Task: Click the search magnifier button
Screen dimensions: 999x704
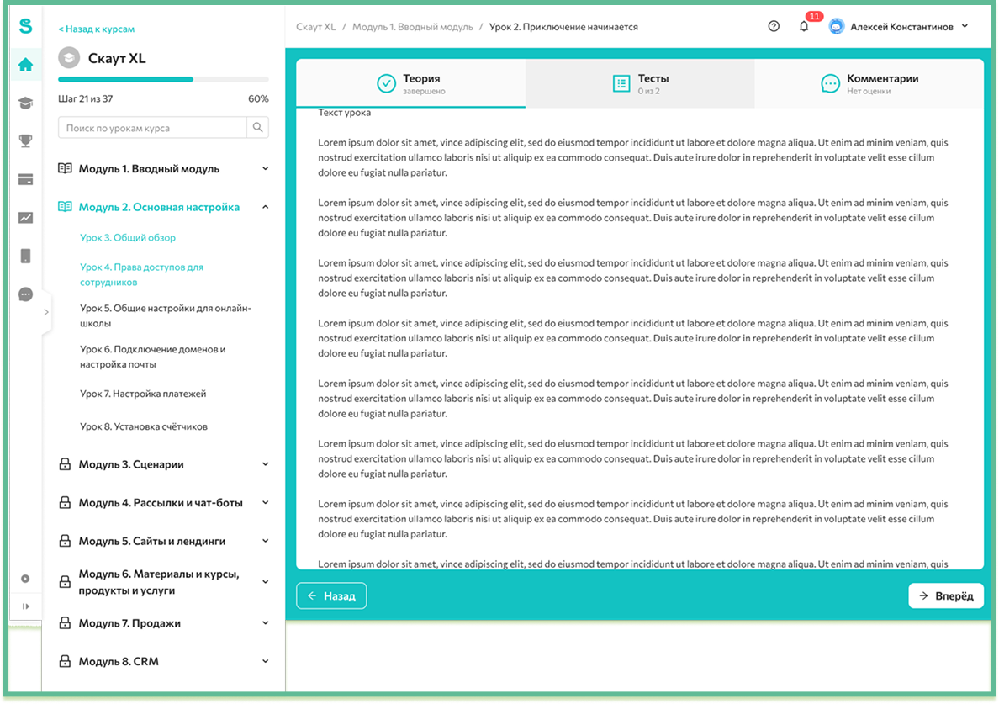Action: (x=257, y=128)
